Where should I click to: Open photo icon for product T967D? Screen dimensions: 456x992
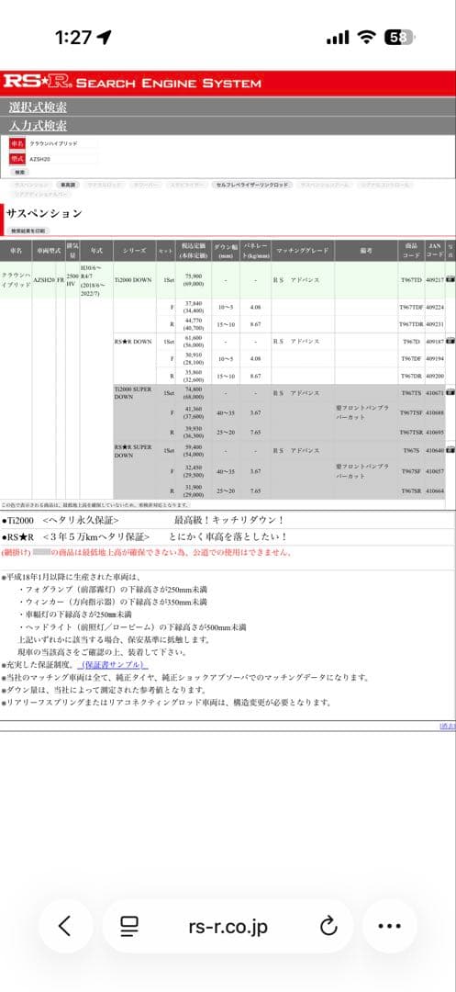tap(450, 341)
